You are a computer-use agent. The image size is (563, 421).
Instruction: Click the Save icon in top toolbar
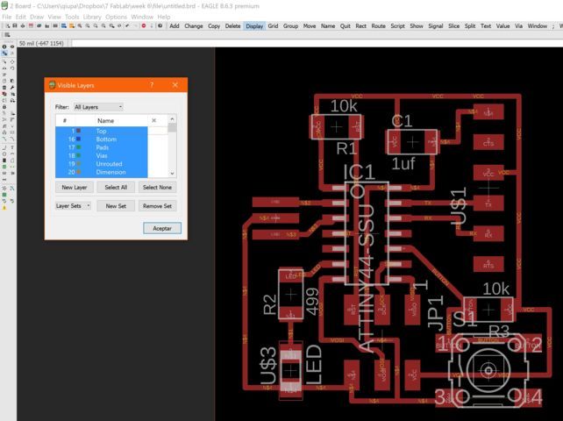tap(15, 25)
